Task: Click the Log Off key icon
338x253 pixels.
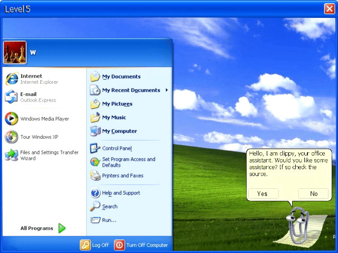Action: tap(85, 245)
